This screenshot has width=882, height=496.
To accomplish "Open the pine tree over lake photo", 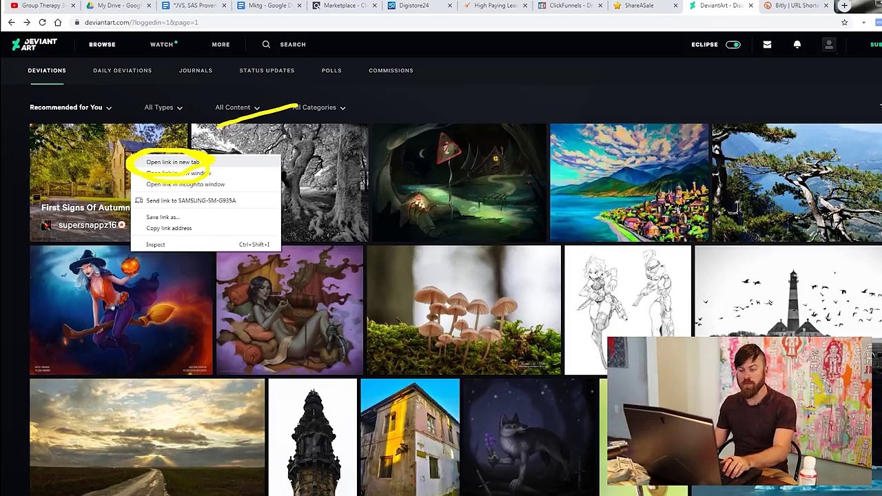I will point(797,183).
